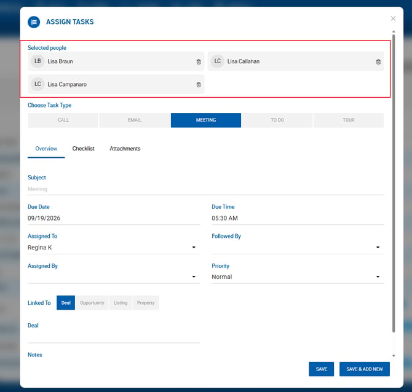Link task to Property
This screenshot has width=412, height=392.
click(x=146, y=303)
